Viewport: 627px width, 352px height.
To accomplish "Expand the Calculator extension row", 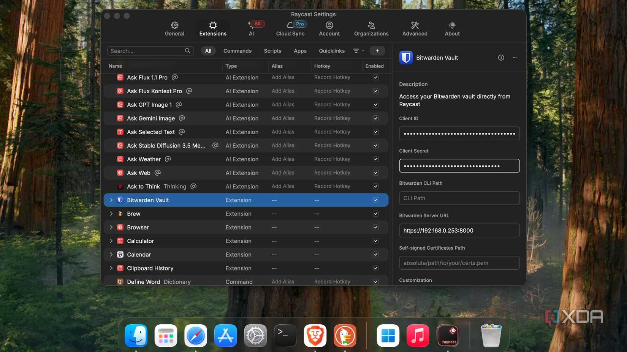I will pyautogui.click(x=111, y=241).
